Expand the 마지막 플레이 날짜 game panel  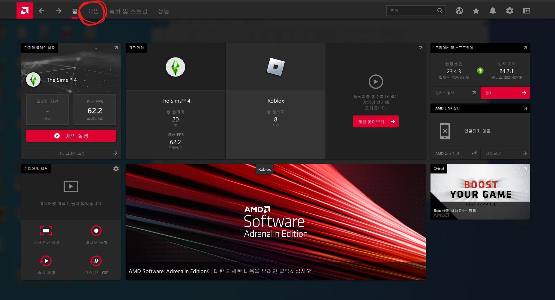pyautogui.click(x=116, y=48)
